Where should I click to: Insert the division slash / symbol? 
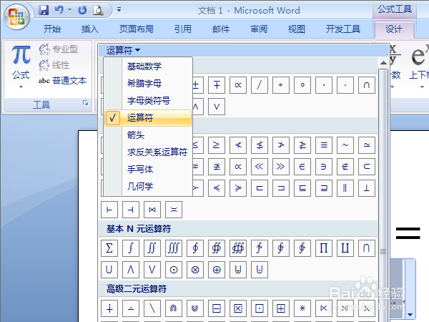pos(260,85)
